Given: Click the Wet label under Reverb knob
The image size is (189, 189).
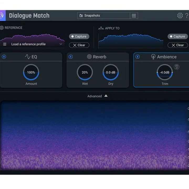Looking at the screenshot, I should [85, 84].
